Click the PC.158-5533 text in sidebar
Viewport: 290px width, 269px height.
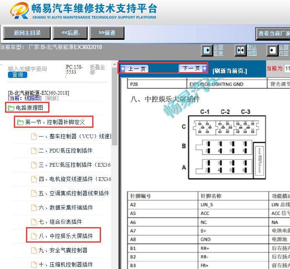click(x=75, y=69)
